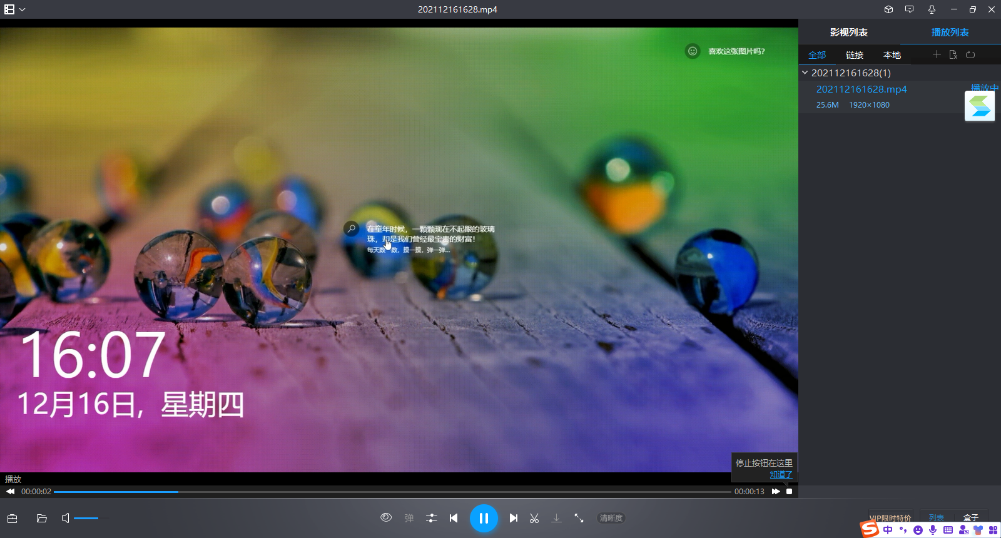1001x538 pixels.
Task: Open the scissors clip tool
Action: pos(534,518)
